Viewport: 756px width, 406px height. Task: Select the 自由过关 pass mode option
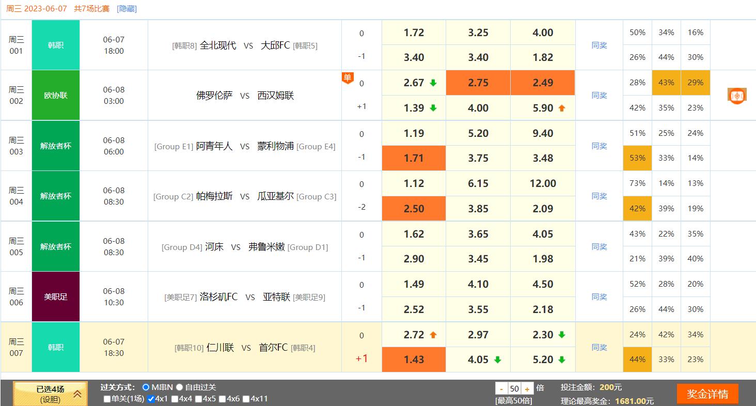180,388
